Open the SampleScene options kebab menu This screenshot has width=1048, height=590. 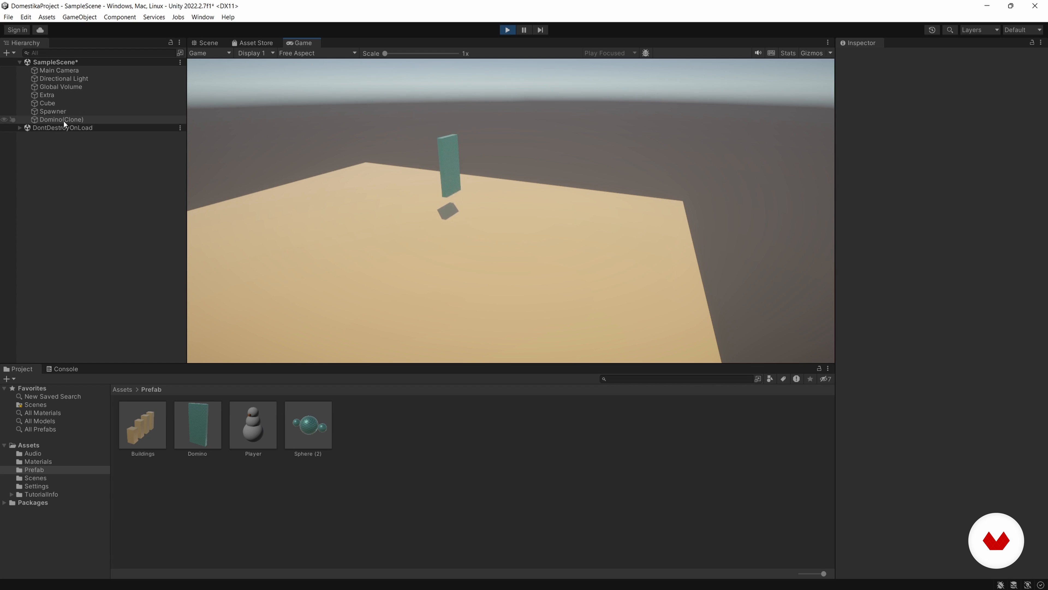coord(180,62)
